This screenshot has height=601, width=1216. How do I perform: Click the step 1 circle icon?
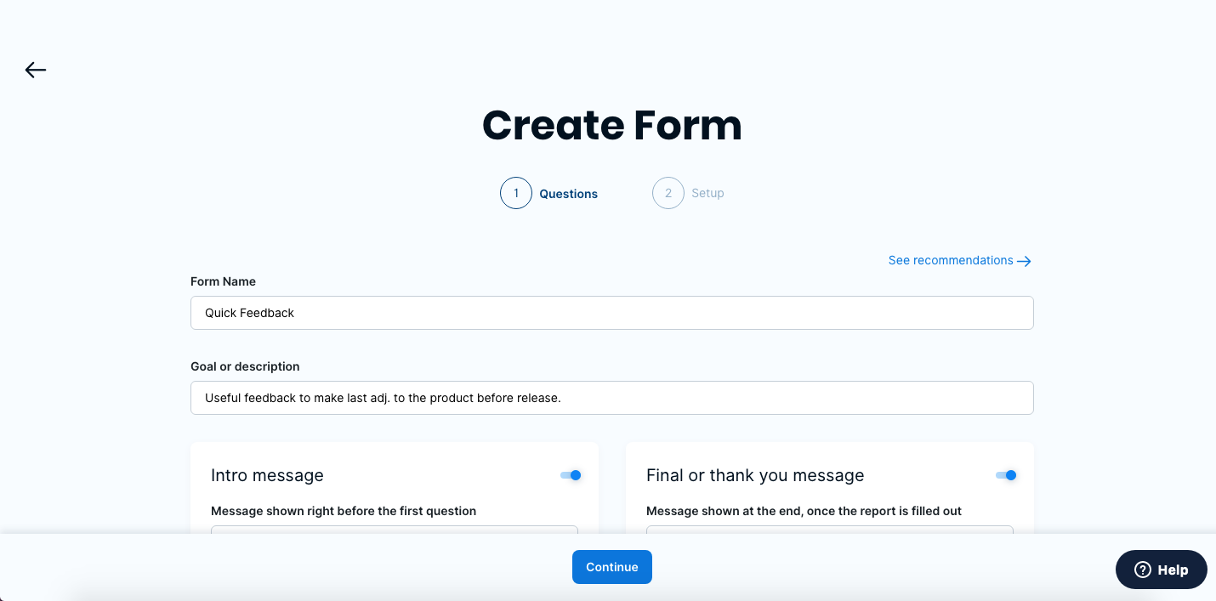(x=516, y=193)
